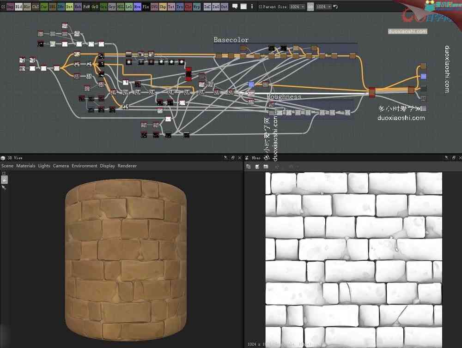The width and height of the screenshot is (462, 348).
Task: Float the 2D view panel
Action: click(454, 158)
